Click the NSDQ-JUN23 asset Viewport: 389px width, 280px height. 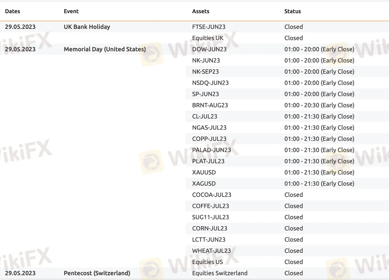pyautogui.click(x=210, y=83)
